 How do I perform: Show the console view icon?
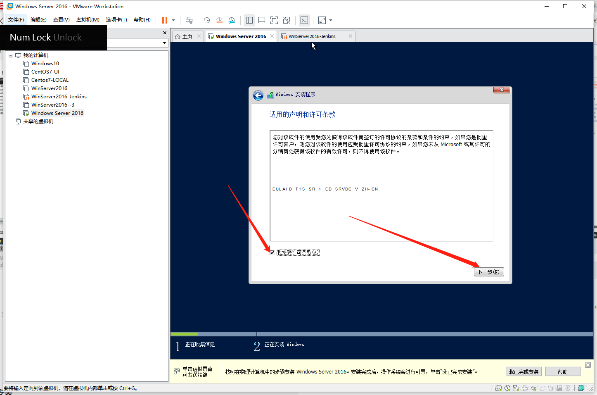[x=304, y=20]
